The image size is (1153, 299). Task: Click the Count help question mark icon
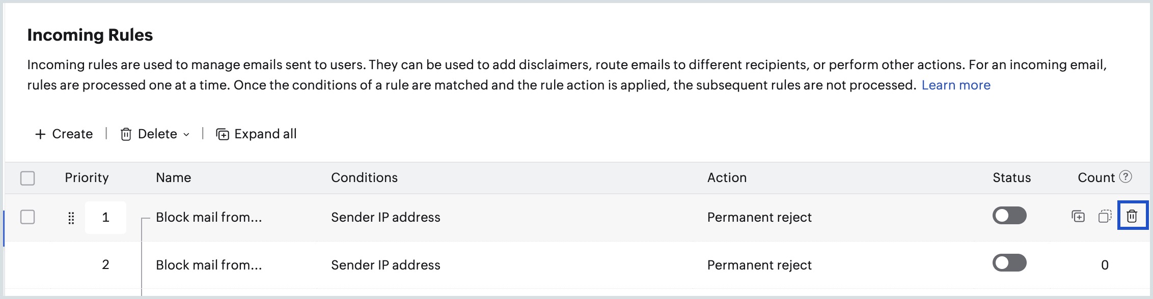point(1125,176)
